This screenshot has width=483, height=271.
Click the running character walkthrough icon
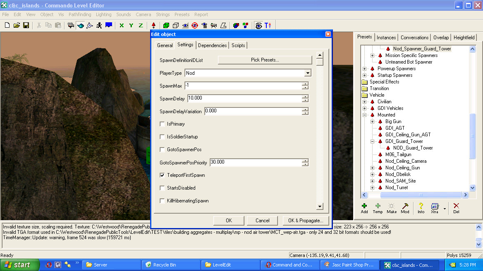(99, 25)
